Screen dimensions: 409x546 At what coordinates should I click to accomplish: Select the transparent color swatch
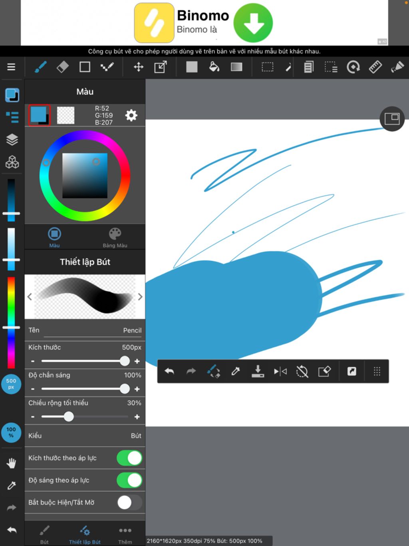pos(66,115)
